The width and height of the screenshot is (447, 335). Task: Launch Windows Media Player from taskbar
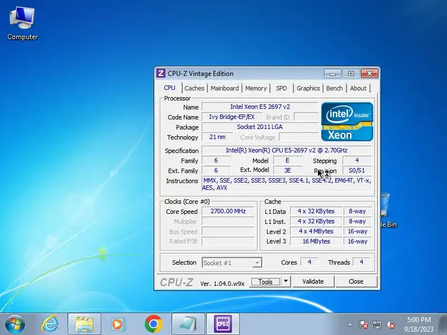117,324
